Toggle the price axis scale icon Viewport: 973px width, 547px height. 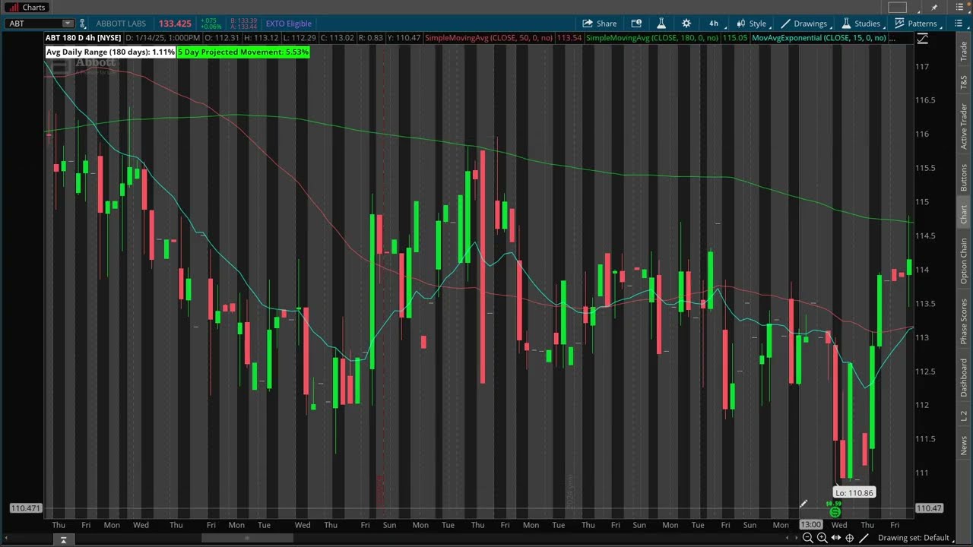[922, 40]
